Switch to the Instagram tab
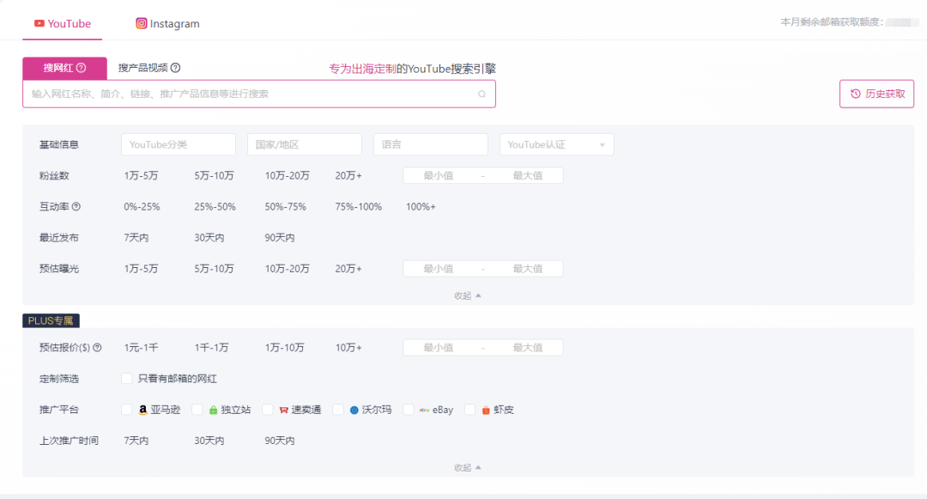Screen dimensions: 927x499 (167, 23)
